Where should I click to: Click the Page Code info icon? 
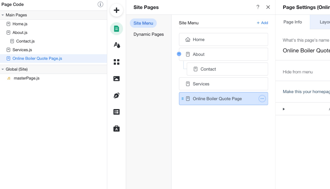(x=100, y=4)
